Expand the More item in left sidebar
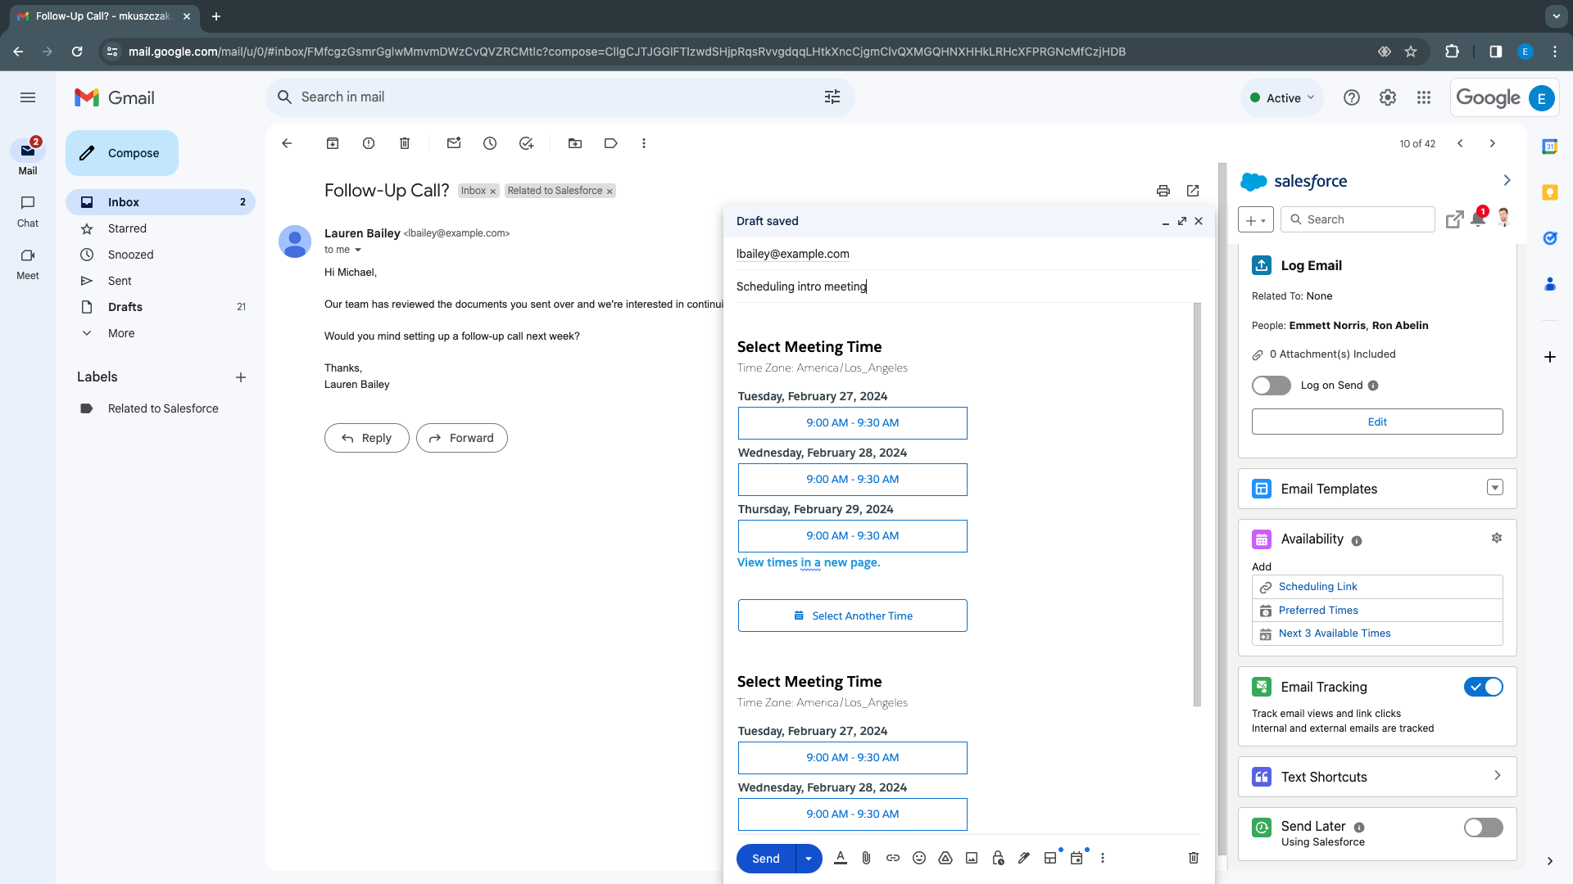The image size is (1573, 884). pyautogui.click(x=121, y=333)
